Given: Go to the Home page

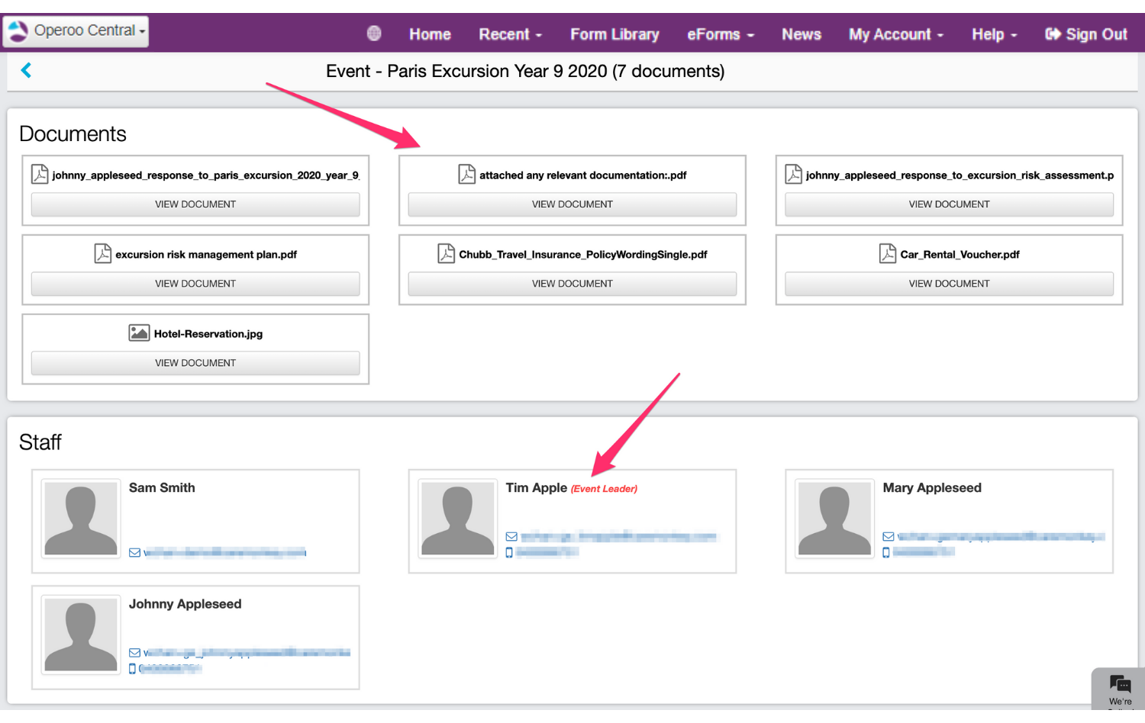Looking at the screenshot, I should point(430,34).
